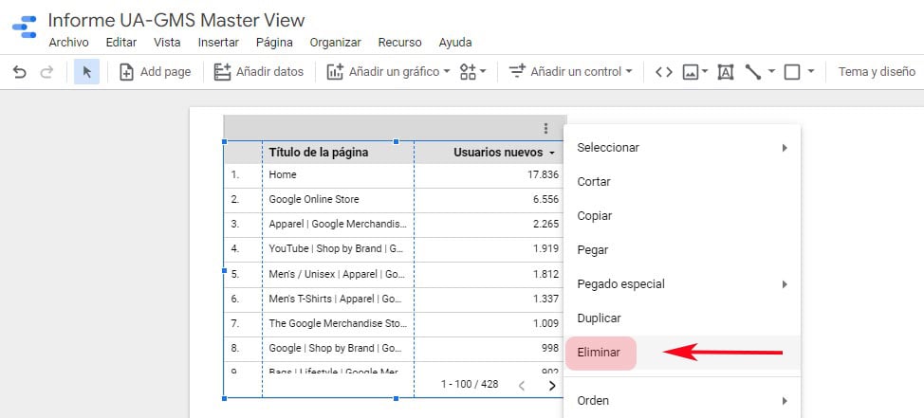Click Add page button
This screenshot has width=924, height=418.
click(x=155, y=72)
